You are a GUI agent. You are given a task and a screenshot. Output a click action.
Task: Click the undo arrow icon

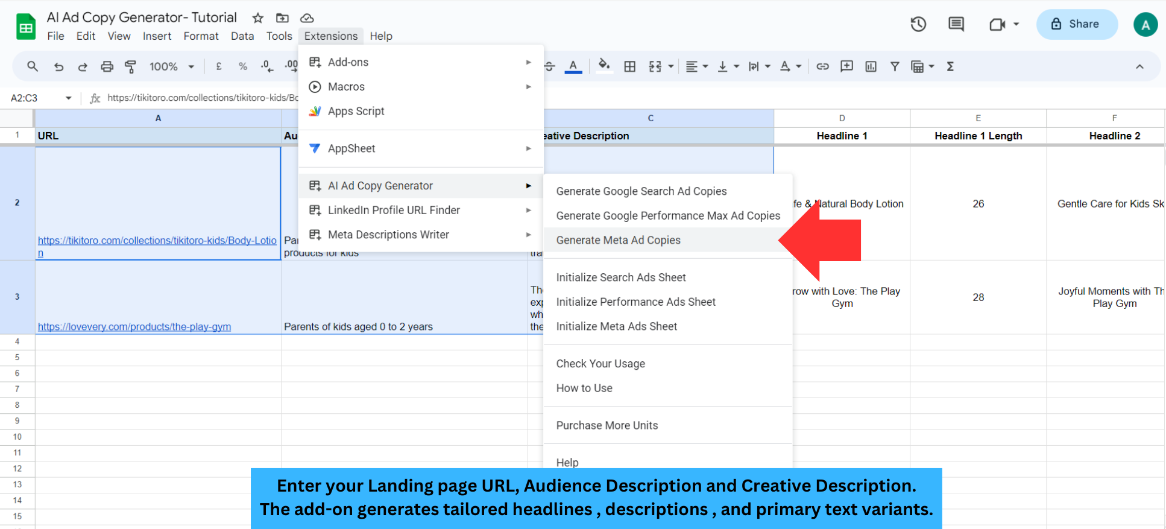point(58,66)
